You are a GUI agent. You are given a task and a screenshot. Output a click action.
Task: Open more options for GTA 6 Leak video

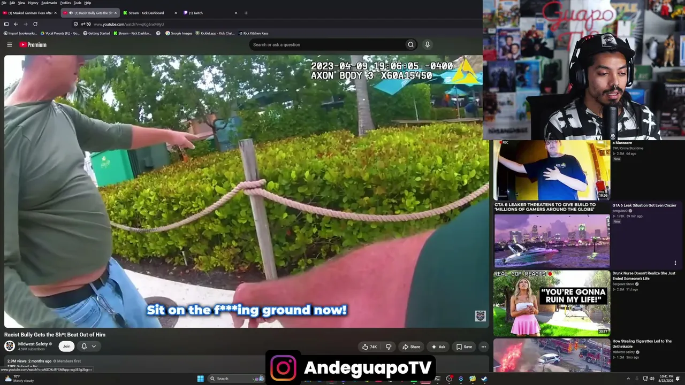[675, 263]
